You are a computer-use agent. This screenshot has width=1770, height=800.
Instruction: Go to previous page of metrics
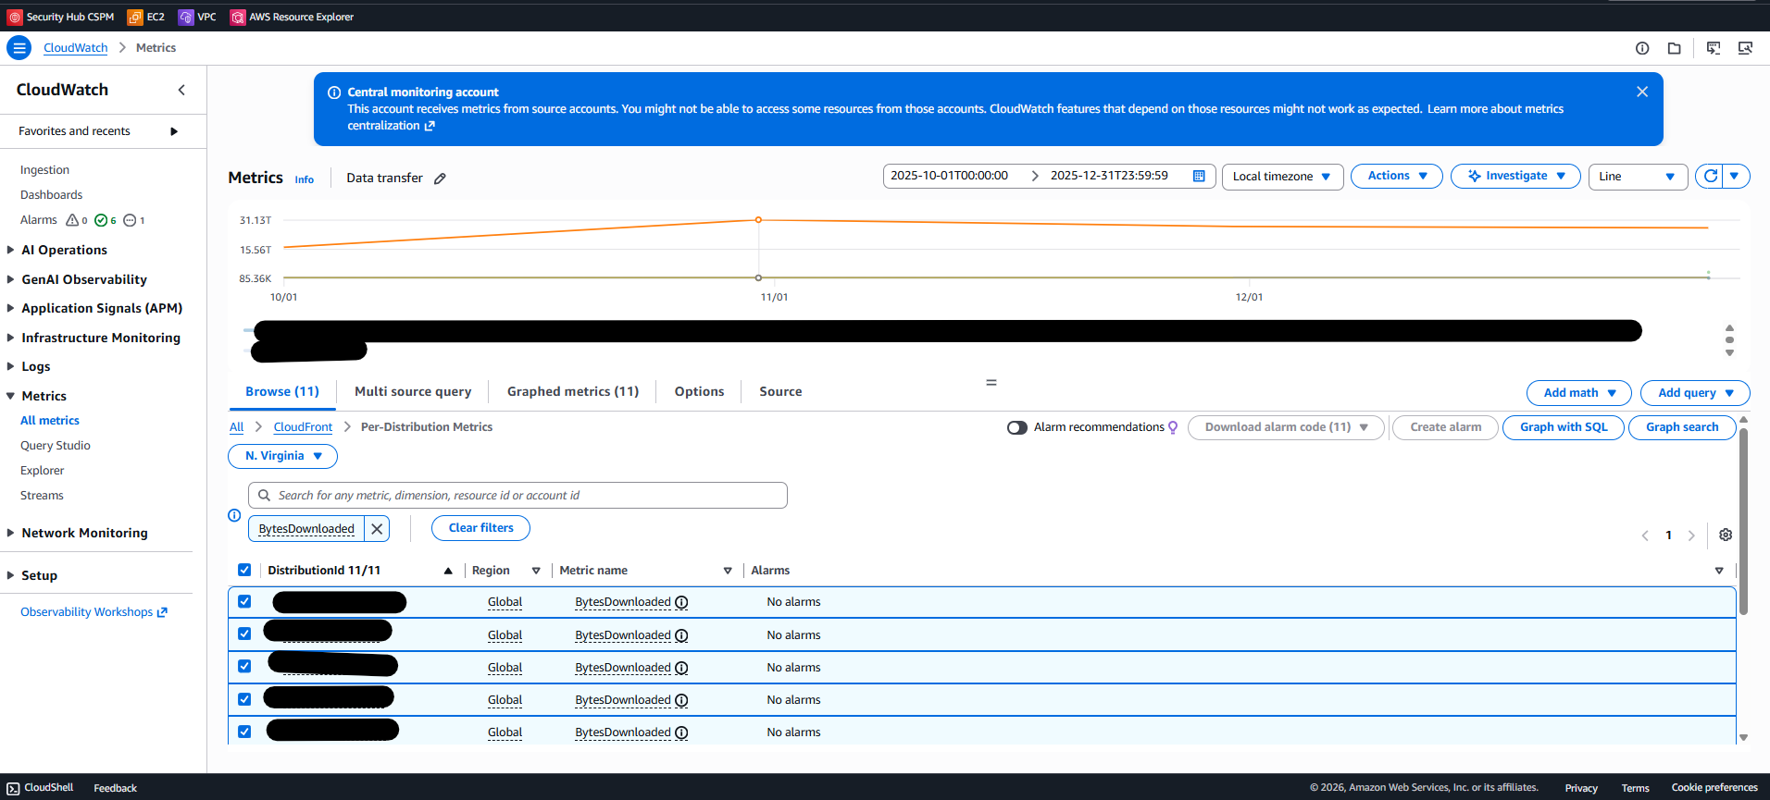coord(1645,535)
